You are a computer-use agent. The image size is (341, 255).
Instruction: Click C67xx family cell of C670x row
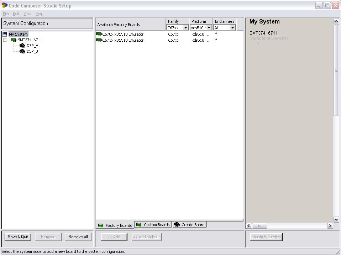[x=174, y=34]
